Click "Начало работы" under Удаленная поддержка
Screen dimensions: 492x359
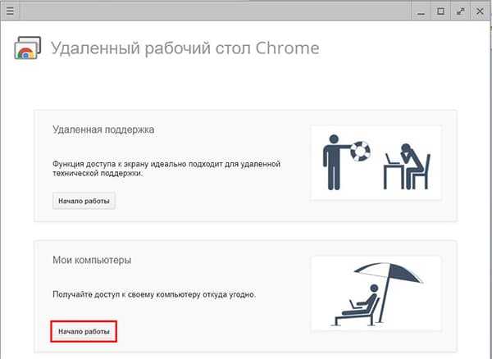(x=84, y=201)
